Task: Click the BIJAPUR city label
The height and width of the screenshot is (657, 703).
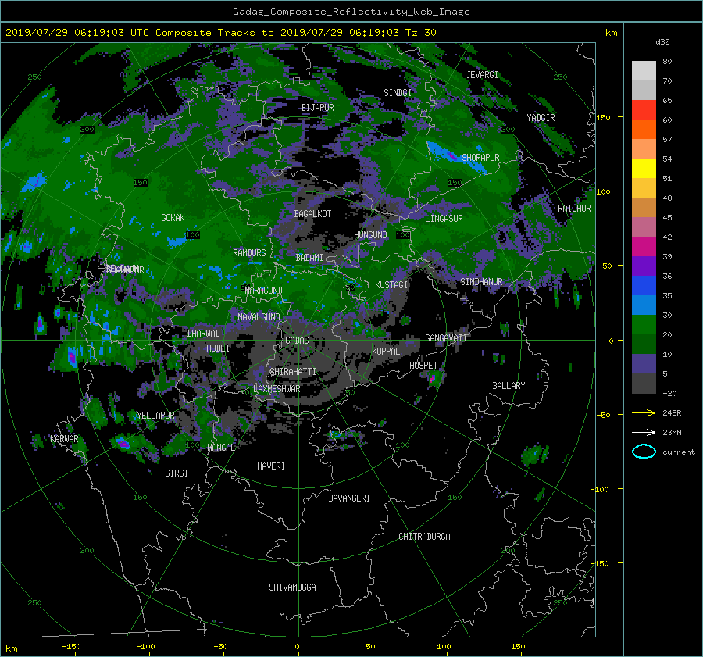Action: [317, 108]
